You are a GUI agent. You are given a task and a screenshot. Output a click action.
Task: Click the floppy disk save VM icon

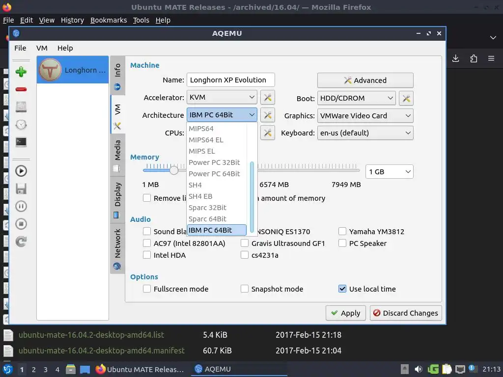[x=21, y=188]
